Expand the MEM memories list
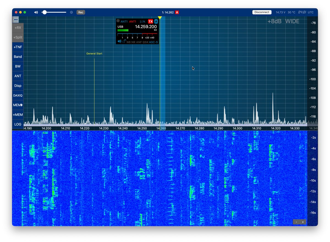The width and height of the screenshot is (330, 242). 18,105
